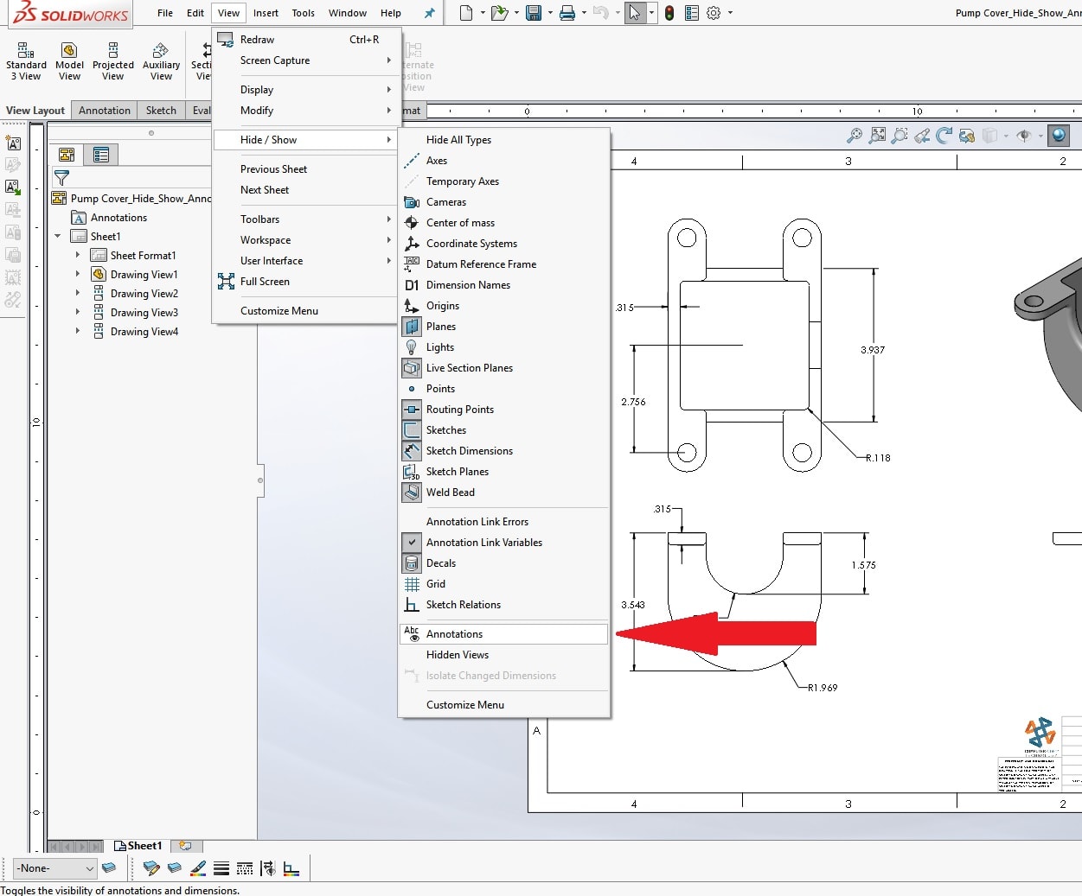Activate Full Screen mode from View menu

[264, 281]
